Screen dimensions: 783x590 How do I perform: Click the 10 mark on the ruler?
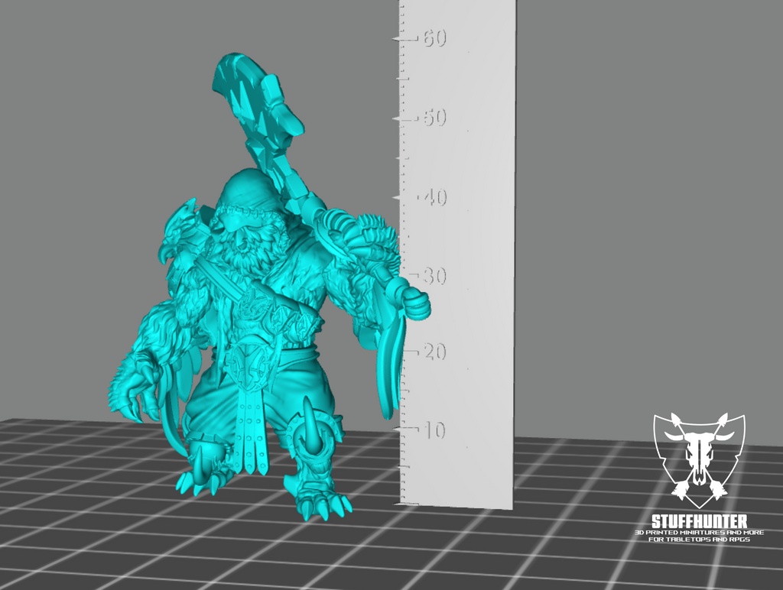[x=434, y=430]
